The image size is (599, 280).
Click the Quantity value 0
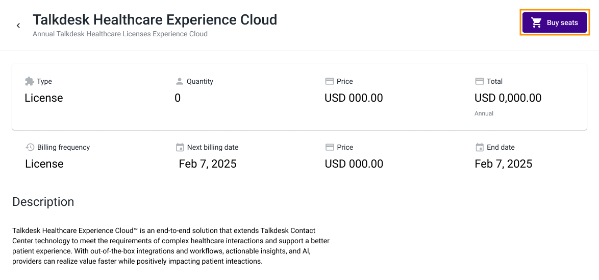(178, 98)
